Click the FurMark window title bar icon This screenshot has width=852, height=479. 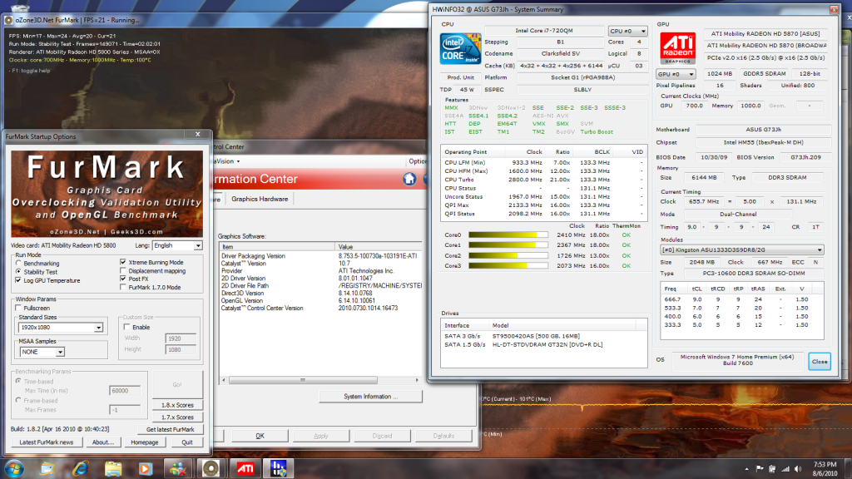point(8,20)
